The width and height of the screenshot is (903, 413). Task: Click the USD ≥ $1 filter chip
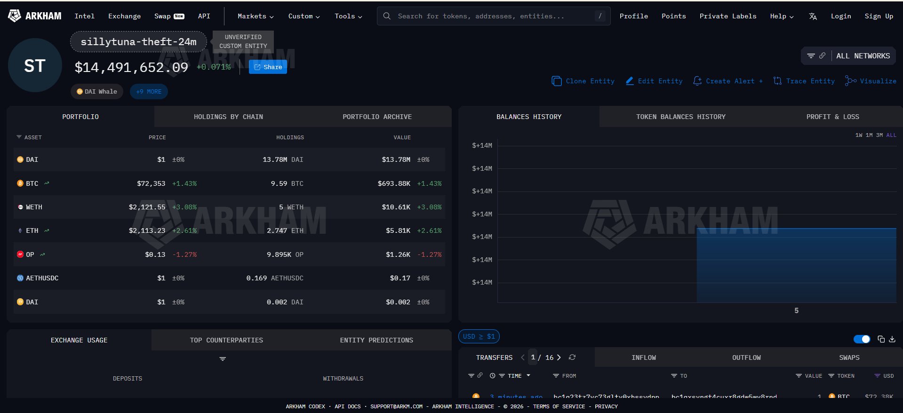479,336
